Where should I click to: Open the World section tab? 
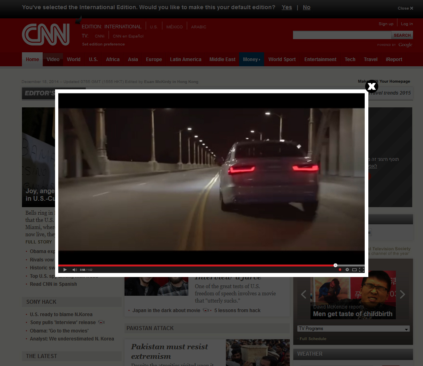[74, 59]
